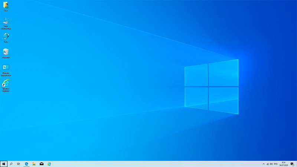Select the User folder desktop icon
This screenshot has height=167, width=297.
pos(6,6)
